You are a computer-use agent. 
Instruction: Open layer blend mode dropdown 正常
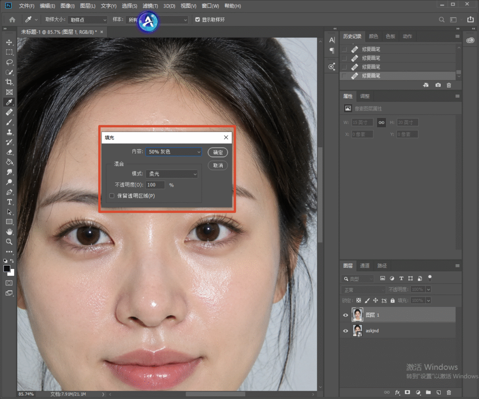pyautogui.click(x=363, y=290)
